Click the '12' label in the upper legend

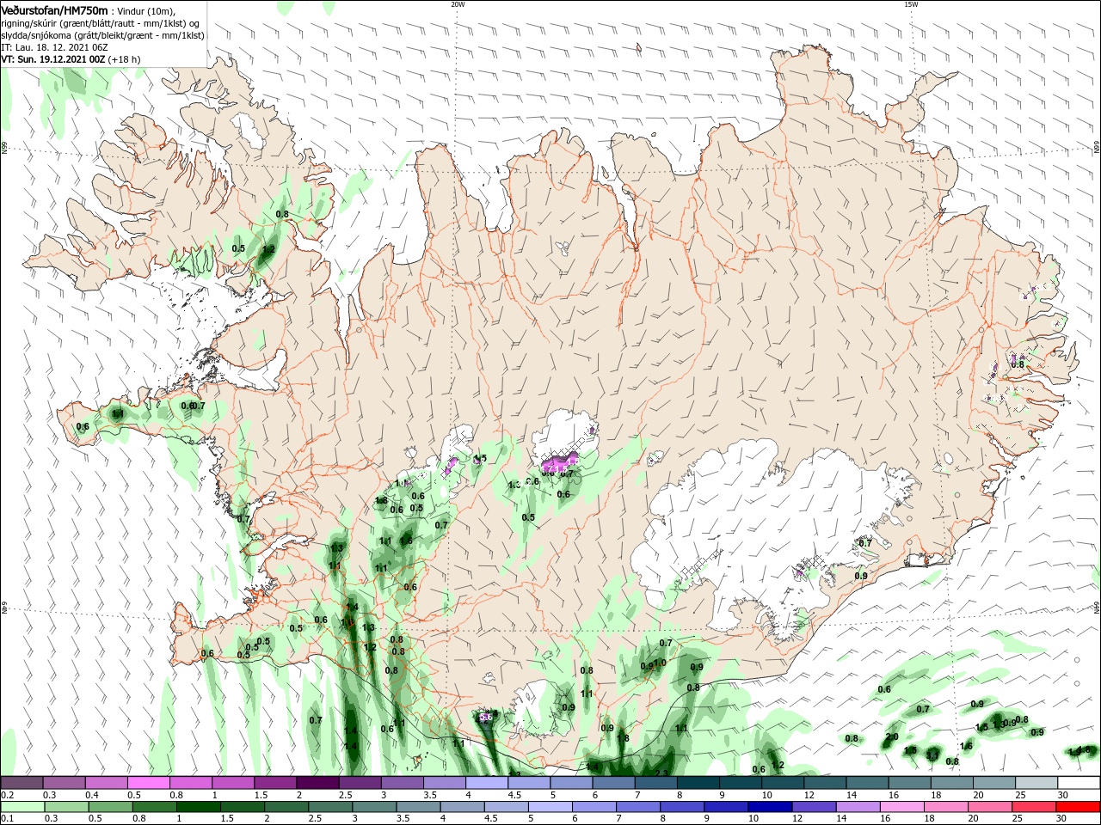(809, 795)
